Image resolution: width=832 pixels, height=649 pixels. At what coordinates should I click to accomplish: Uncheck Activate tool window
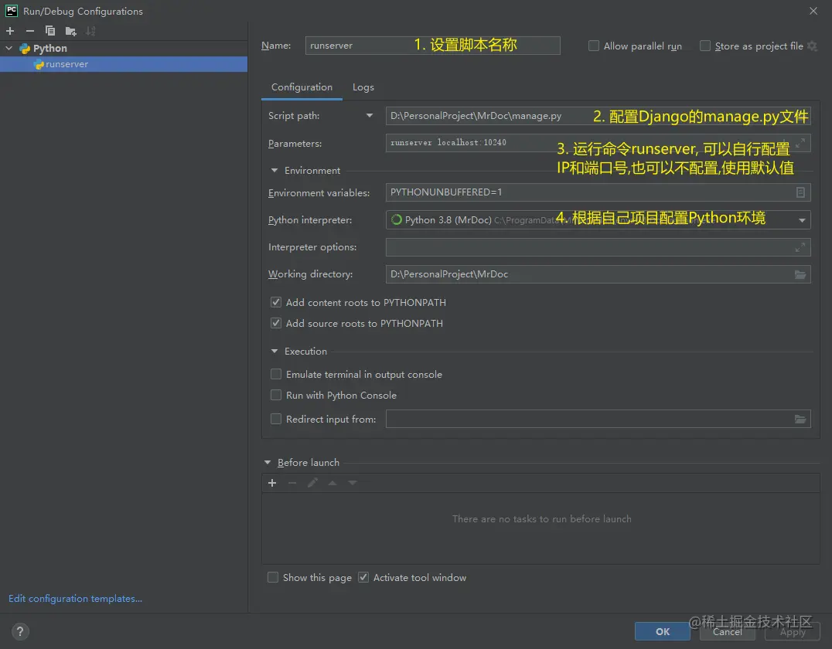point(363,577)
